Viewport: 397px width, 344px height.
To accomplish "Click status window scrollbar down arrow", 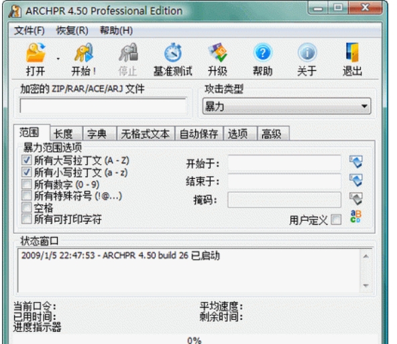I will pos(365,286).
